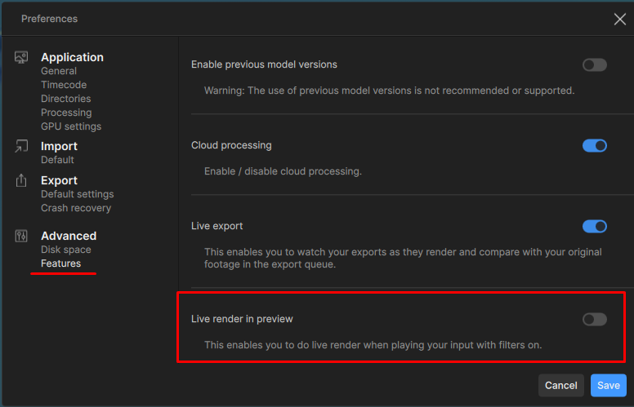Go to Timecode settings
The width and height of the screenshot is (634, 407).
(x=64, y=86)
